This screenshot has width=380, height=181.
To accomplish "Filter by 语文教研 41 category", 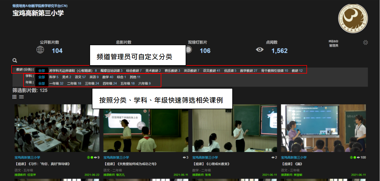I will [211, 70].
